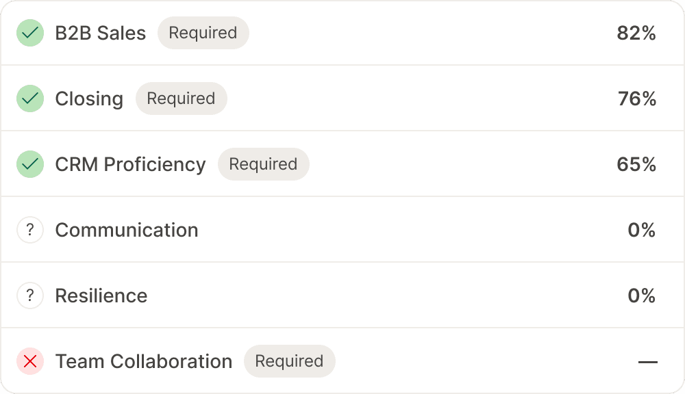The image size is (685, 394).
Task: Select the CRM Proficiency skill name
Action: (x=130, y=164)
